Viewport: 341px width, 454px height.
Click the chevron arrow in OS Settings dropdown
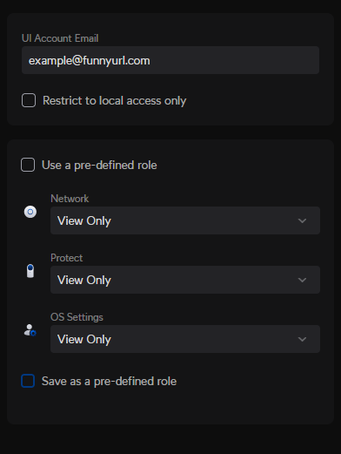tap(302, 339)
